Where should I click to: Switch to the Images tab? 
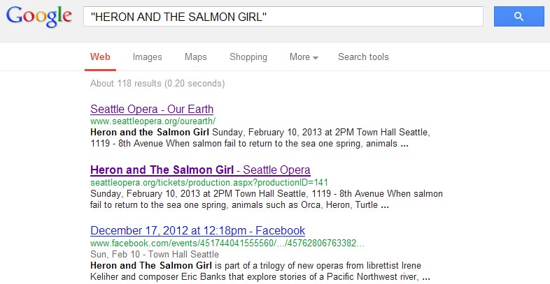pos(147,57)
